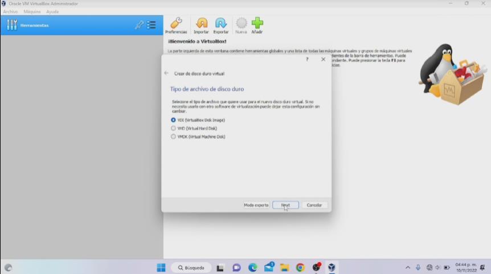Image resolution: width=491 pixels, height=274 pixels.
Task: Select the Herramientas tools icon
Action: [12, 25]
